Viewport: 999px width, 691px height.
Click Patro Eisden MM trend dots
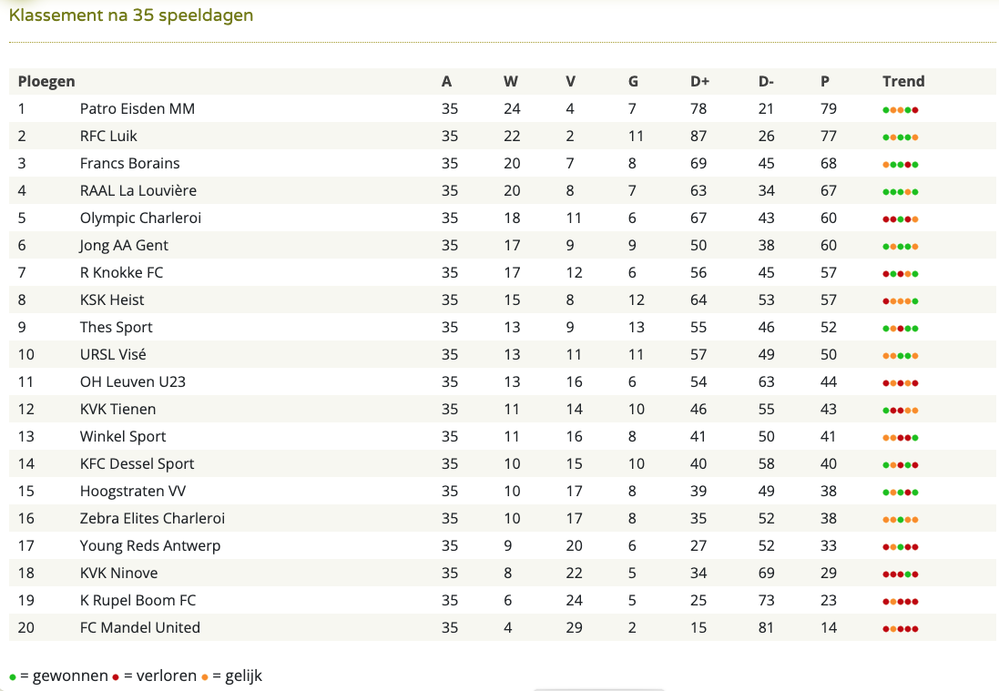click(x=901, y=110)
